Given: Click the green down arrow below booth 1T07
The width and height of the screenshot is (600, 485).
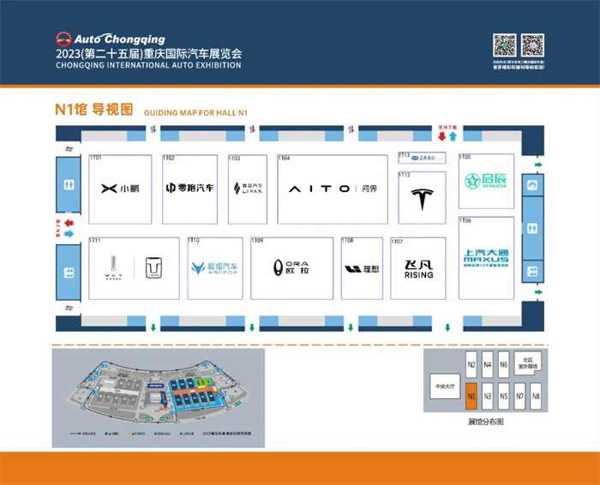Looking at the screenshot, I should (x=447, y=327).
